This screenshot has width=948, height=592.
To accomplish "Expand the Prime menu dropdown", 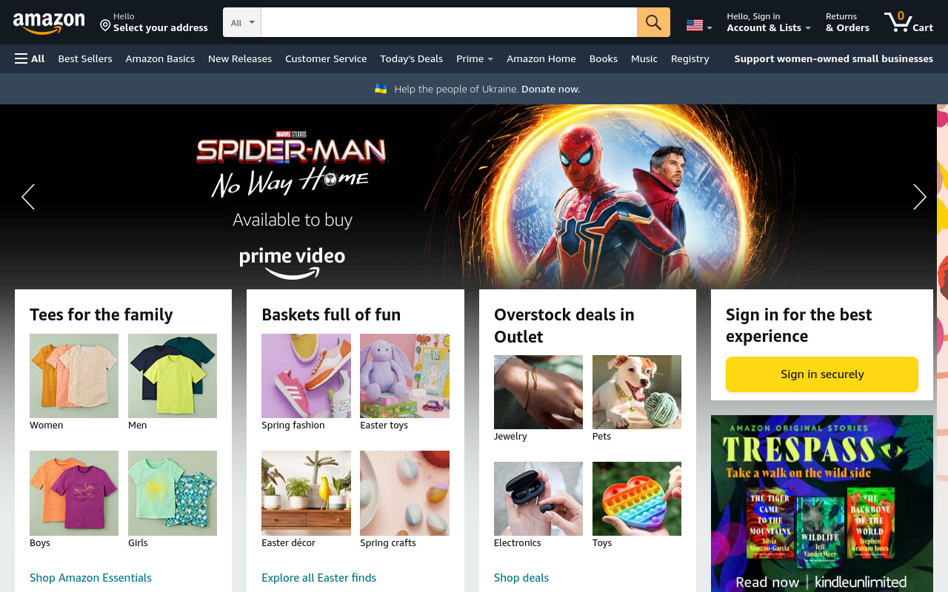I will [x=475, y=58].
